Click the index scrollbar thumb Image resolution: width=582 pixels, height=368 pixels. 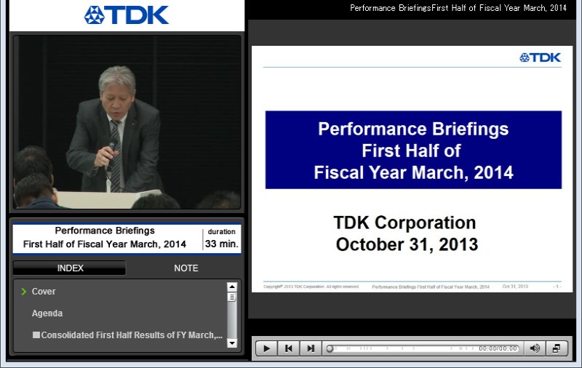(x=232, y=297)
